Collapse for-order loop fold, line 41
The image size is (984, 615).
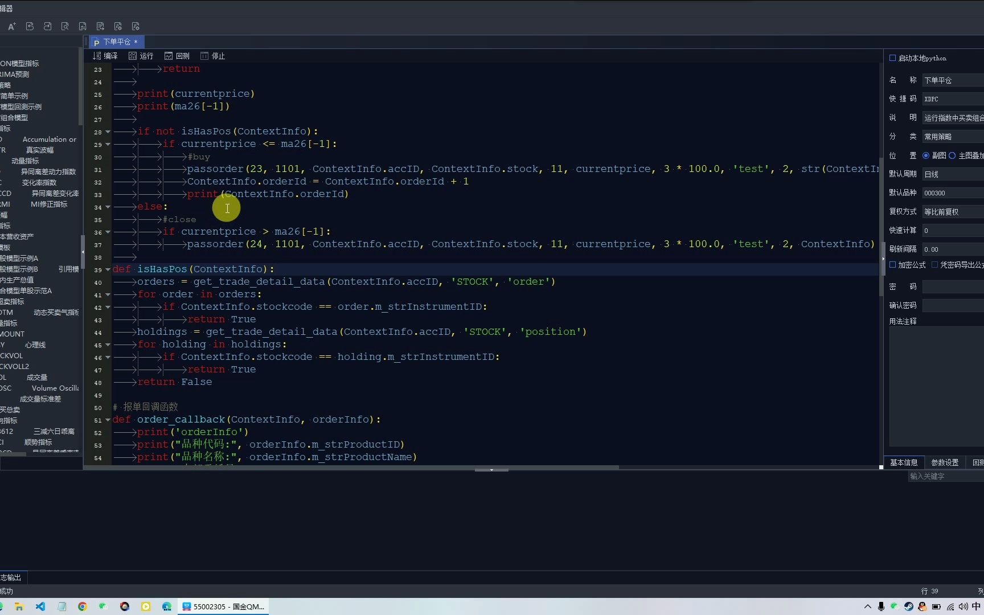coord(108,294)
